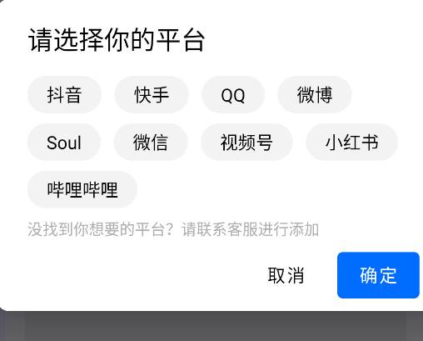423x341 pixels.
Task: Click the 请联系客服进行添加 hint text
Action: 250,229
